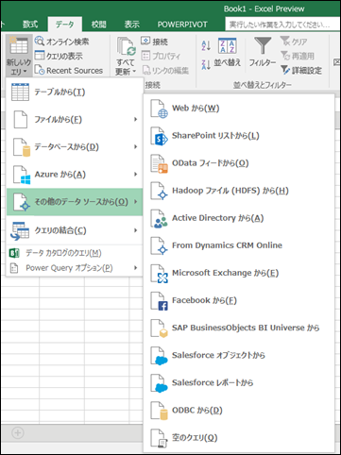Choose OData フィードから(O)
The width and height of the screenshot is (341, 455).
coord(239,163)
